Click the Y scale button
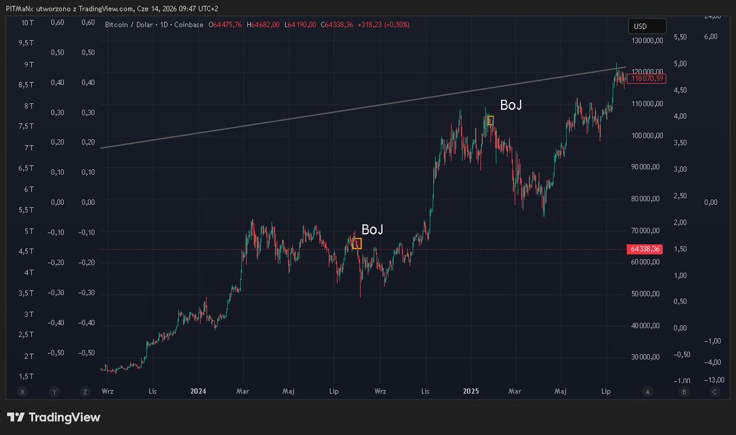The width and height of the screenshot is (736, 435). click(55, 391)
